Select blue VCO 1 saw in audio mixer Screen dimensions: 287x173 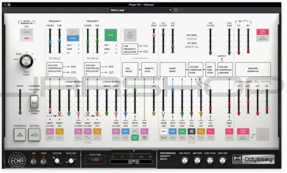pos(173,131)
